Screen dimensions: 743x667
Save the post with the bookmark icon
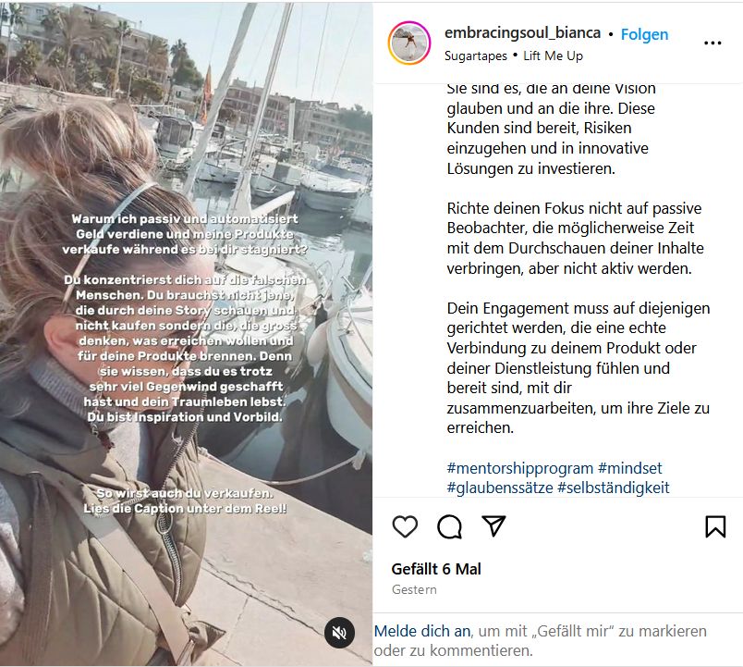[715, 526]
